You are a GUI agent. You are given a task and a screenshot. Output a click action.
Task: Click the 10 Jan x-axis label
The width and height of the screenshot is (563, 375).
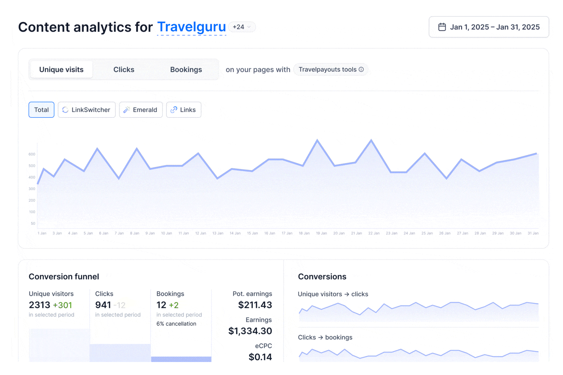[x=166, y=233]
